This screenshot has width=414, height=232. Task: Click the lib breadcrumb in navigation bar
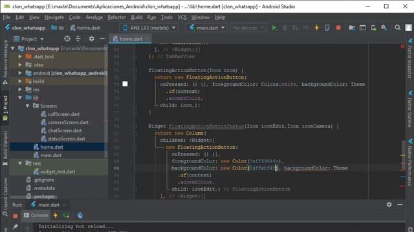click(x=58, y=28)
